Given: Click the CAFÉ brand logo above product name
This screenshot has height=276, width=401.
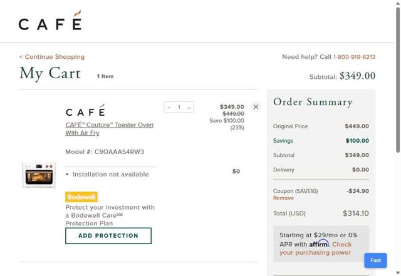Looking at the screenshot, I should (x=85, y=110).
